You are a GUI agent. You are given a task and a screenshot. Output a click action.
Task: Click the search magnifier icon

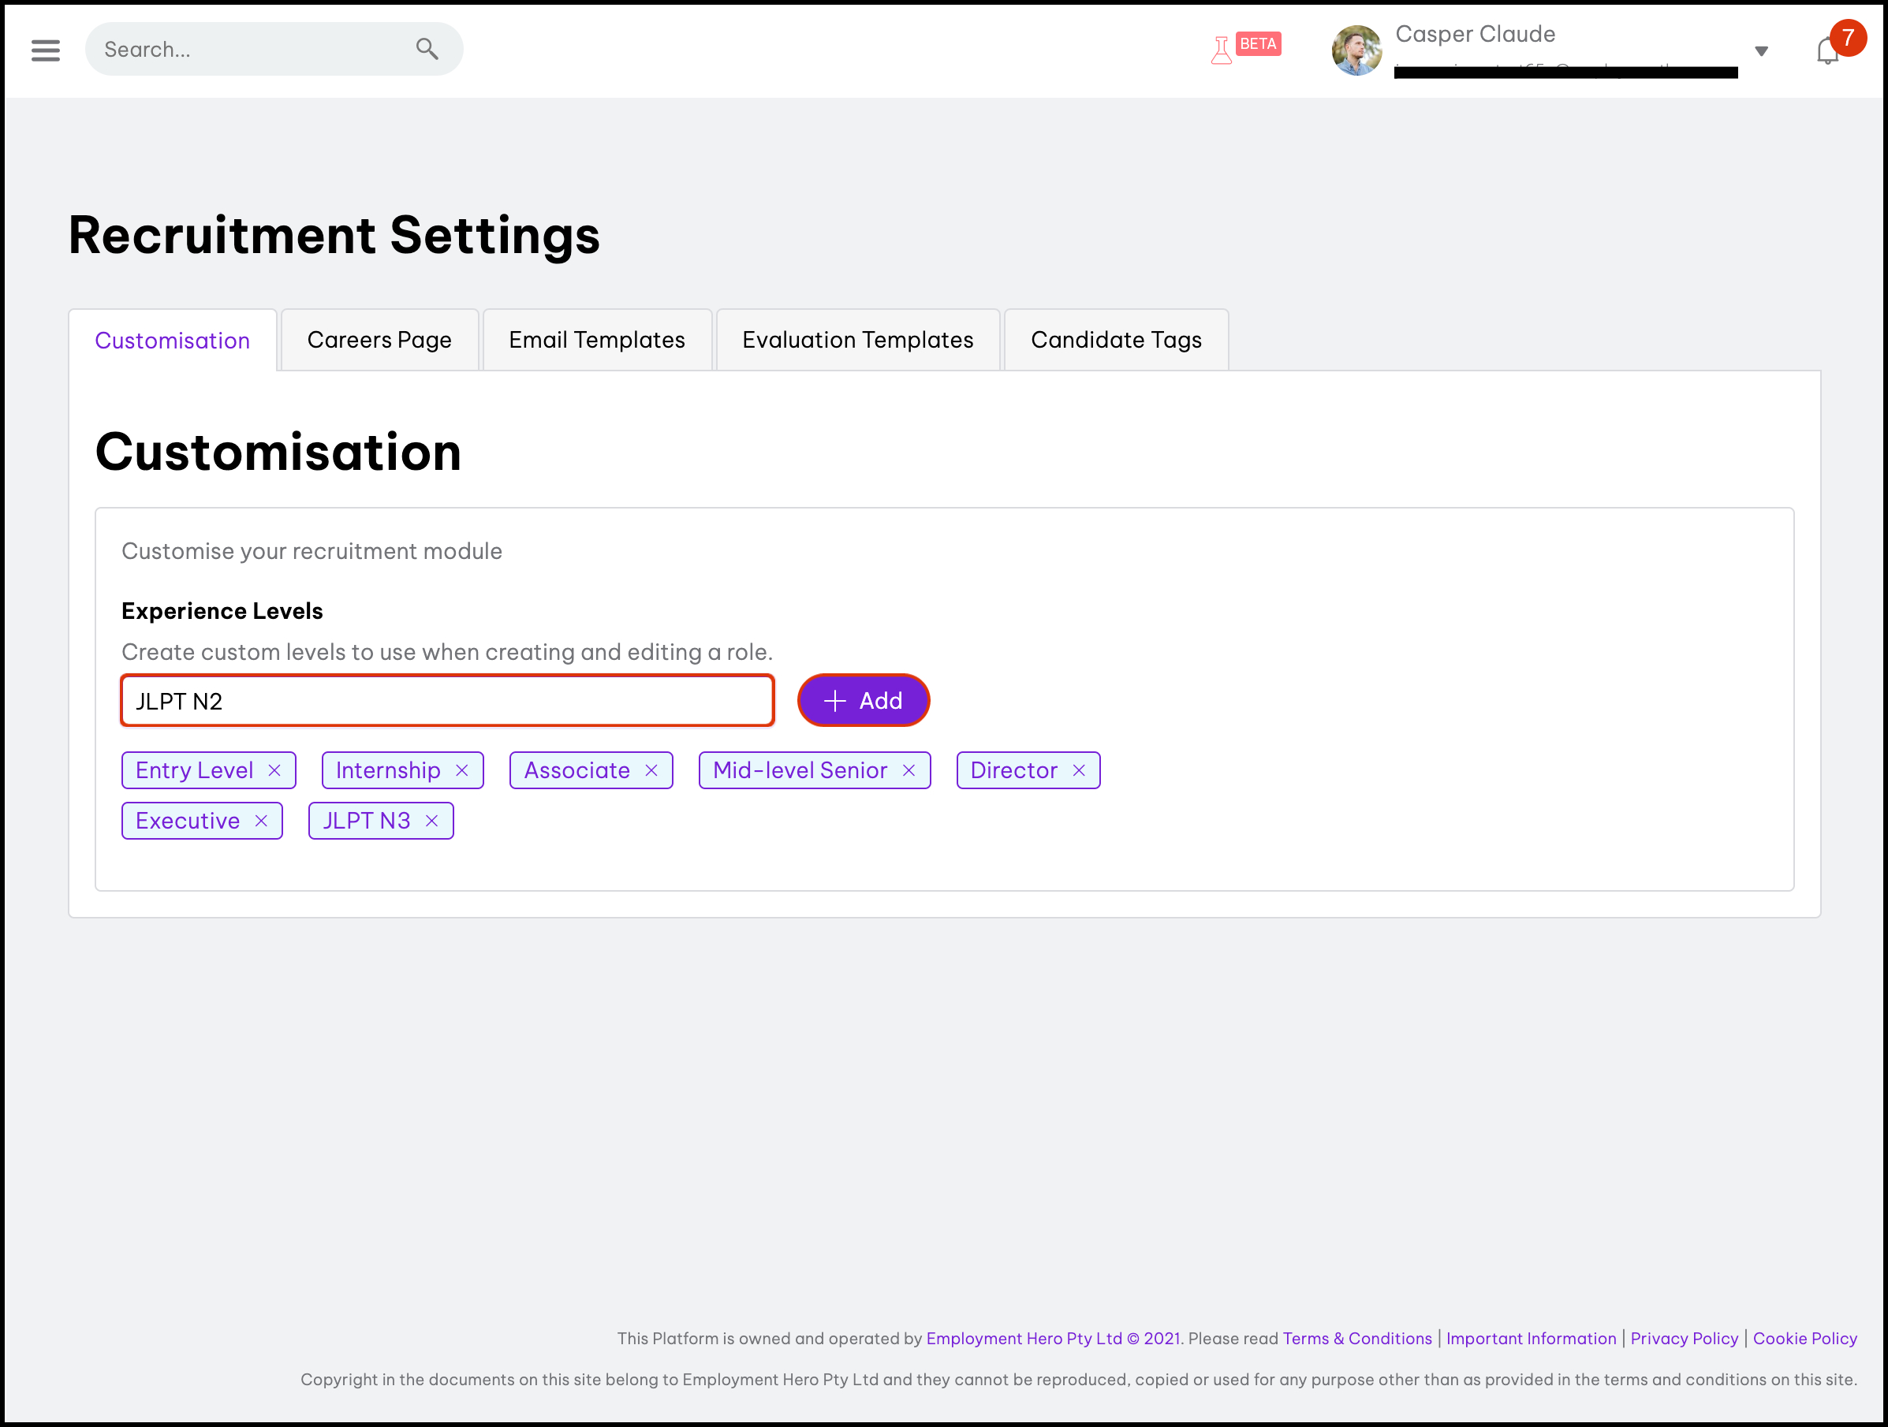click(x=427, y=50)
